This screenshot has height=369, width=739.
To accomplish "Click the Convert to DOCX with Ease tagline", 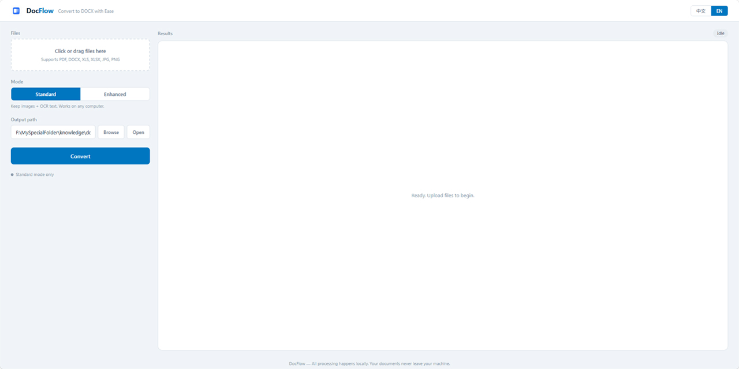I will point(86,11).
